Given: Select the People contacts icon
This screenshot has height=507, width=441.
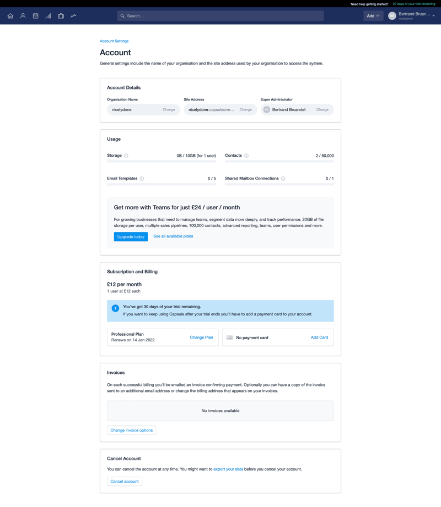Looking at the screenshot, I should click(x=23, y=16).
